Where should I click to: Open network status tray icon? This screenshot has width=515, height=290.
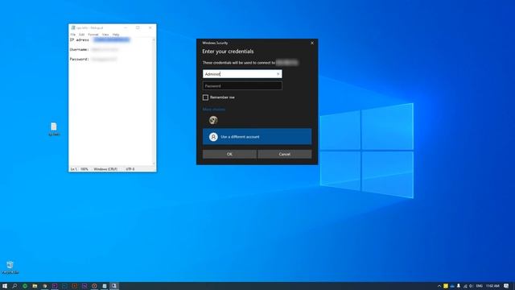point(465,286)
